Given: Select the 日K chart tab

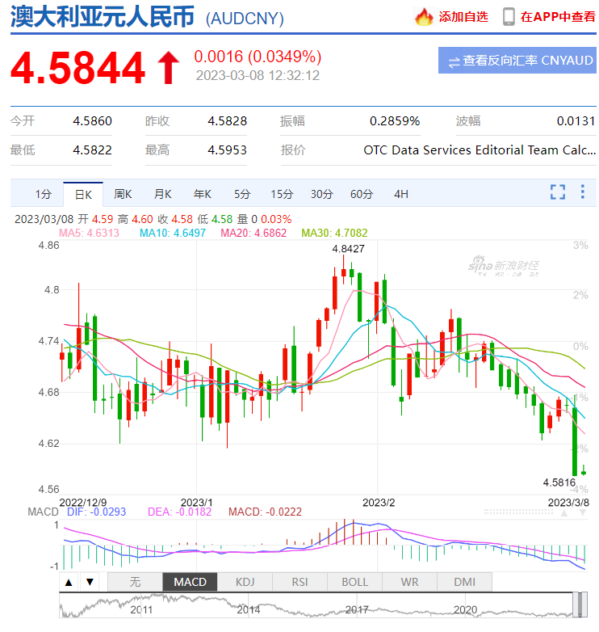Looking at the screenshot, I should 83,195.
